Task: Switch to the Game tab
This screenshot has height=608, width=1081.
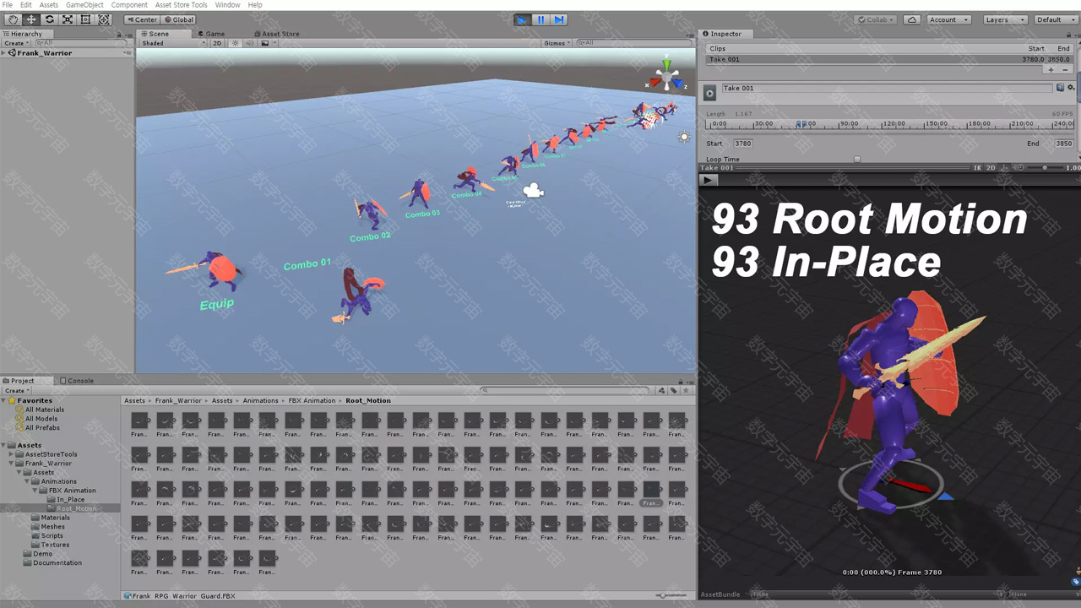Action: [x=211, y=34]
